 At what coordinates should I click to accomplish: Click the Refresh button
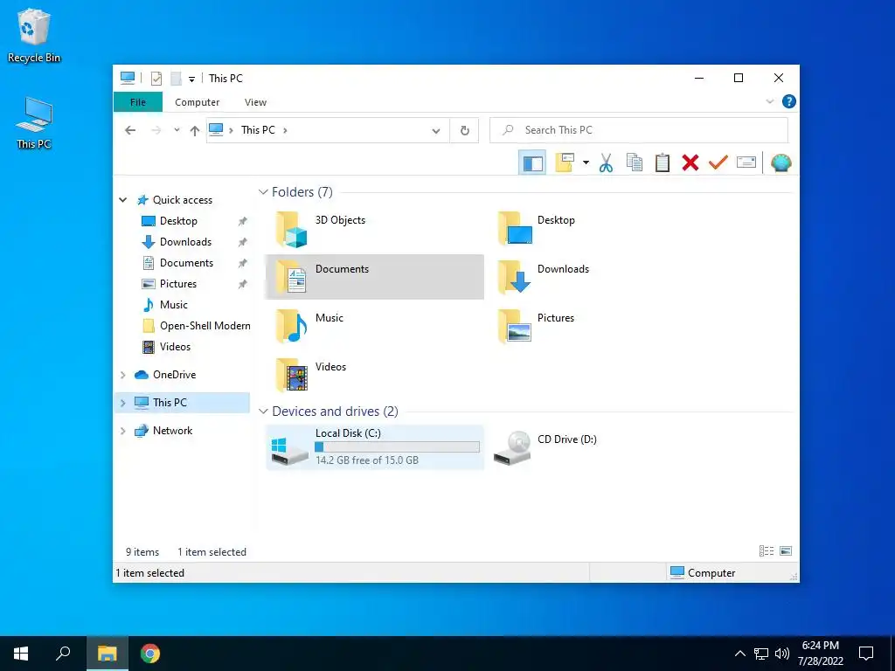(465, 131)
